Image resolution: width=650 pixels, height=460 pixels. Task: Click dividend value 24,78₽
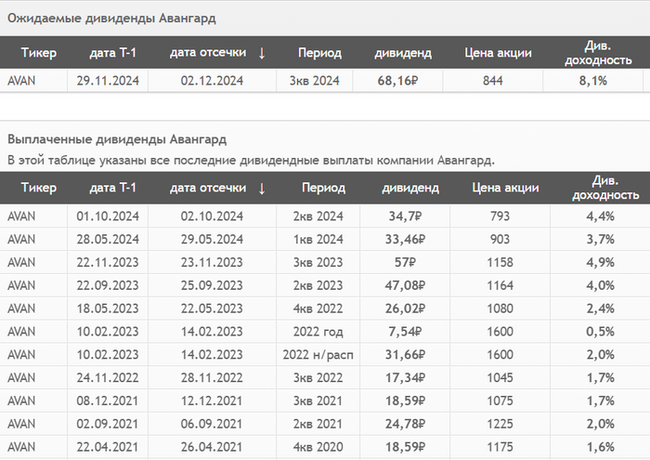[405, 424]
